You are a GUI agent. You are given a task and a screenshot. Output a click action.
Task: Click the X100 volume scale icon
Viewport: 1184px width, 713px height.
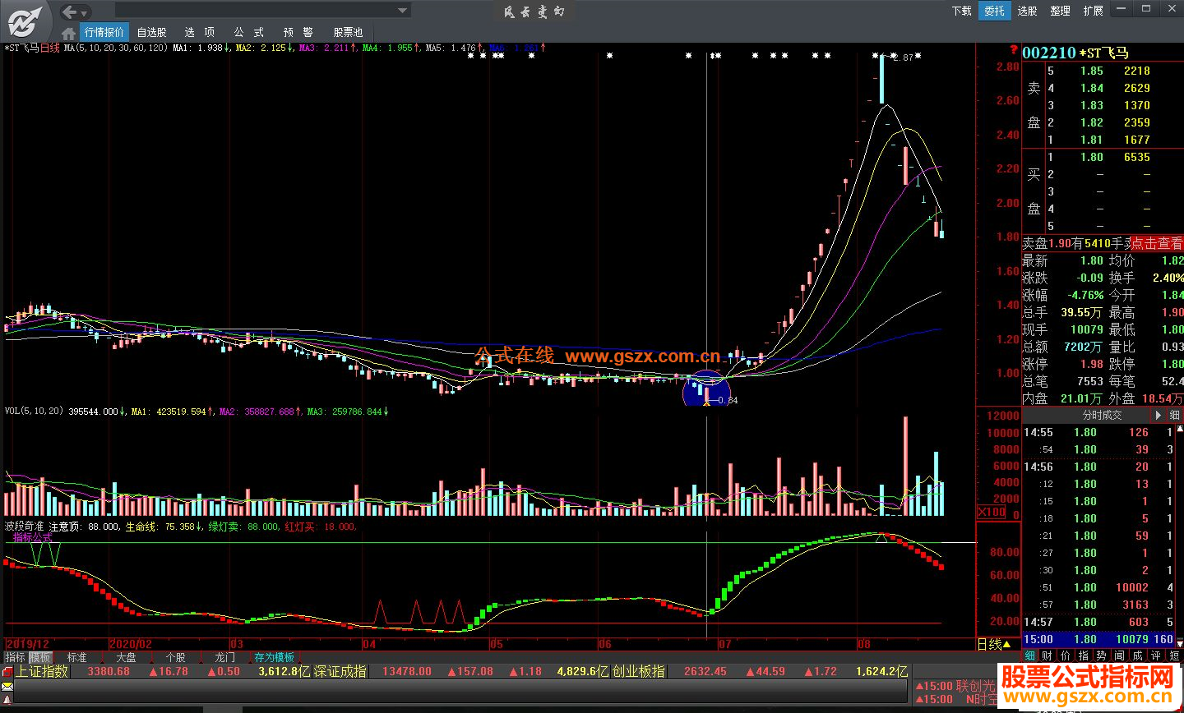[990, 512]
